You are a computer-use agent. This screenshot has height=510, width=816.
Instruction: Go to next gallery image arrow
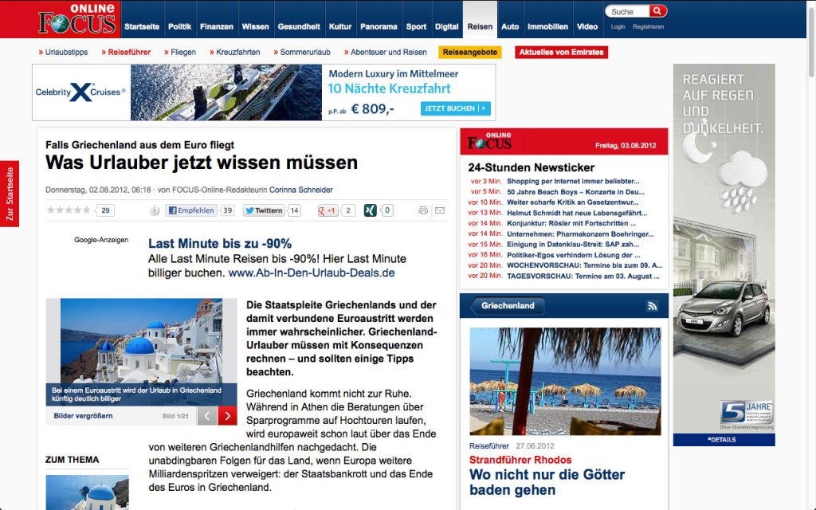[x=228, y=416]
